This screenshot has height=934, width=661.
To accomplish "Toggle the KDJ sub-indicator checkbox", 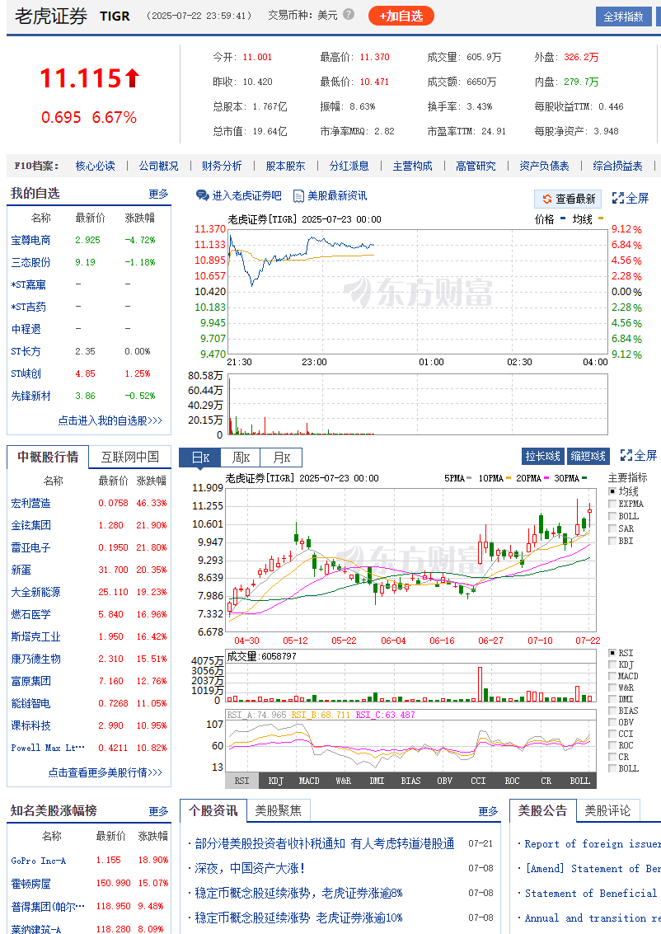I will pos(612,664).
